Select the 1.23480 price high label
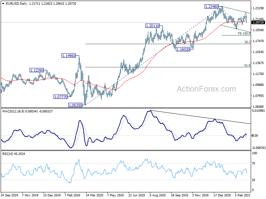 tap(211, 7)
